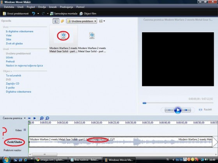Screen dimensions: 218x163
Task: Switch to the collections folder view icon
Action: coord(62,21)
